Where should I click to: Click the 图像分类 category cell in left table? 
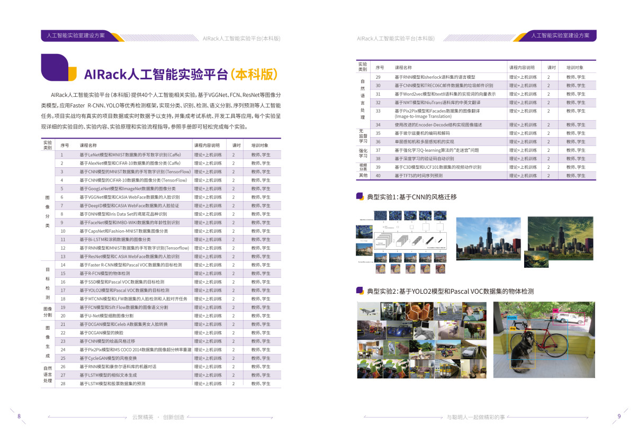47,205
